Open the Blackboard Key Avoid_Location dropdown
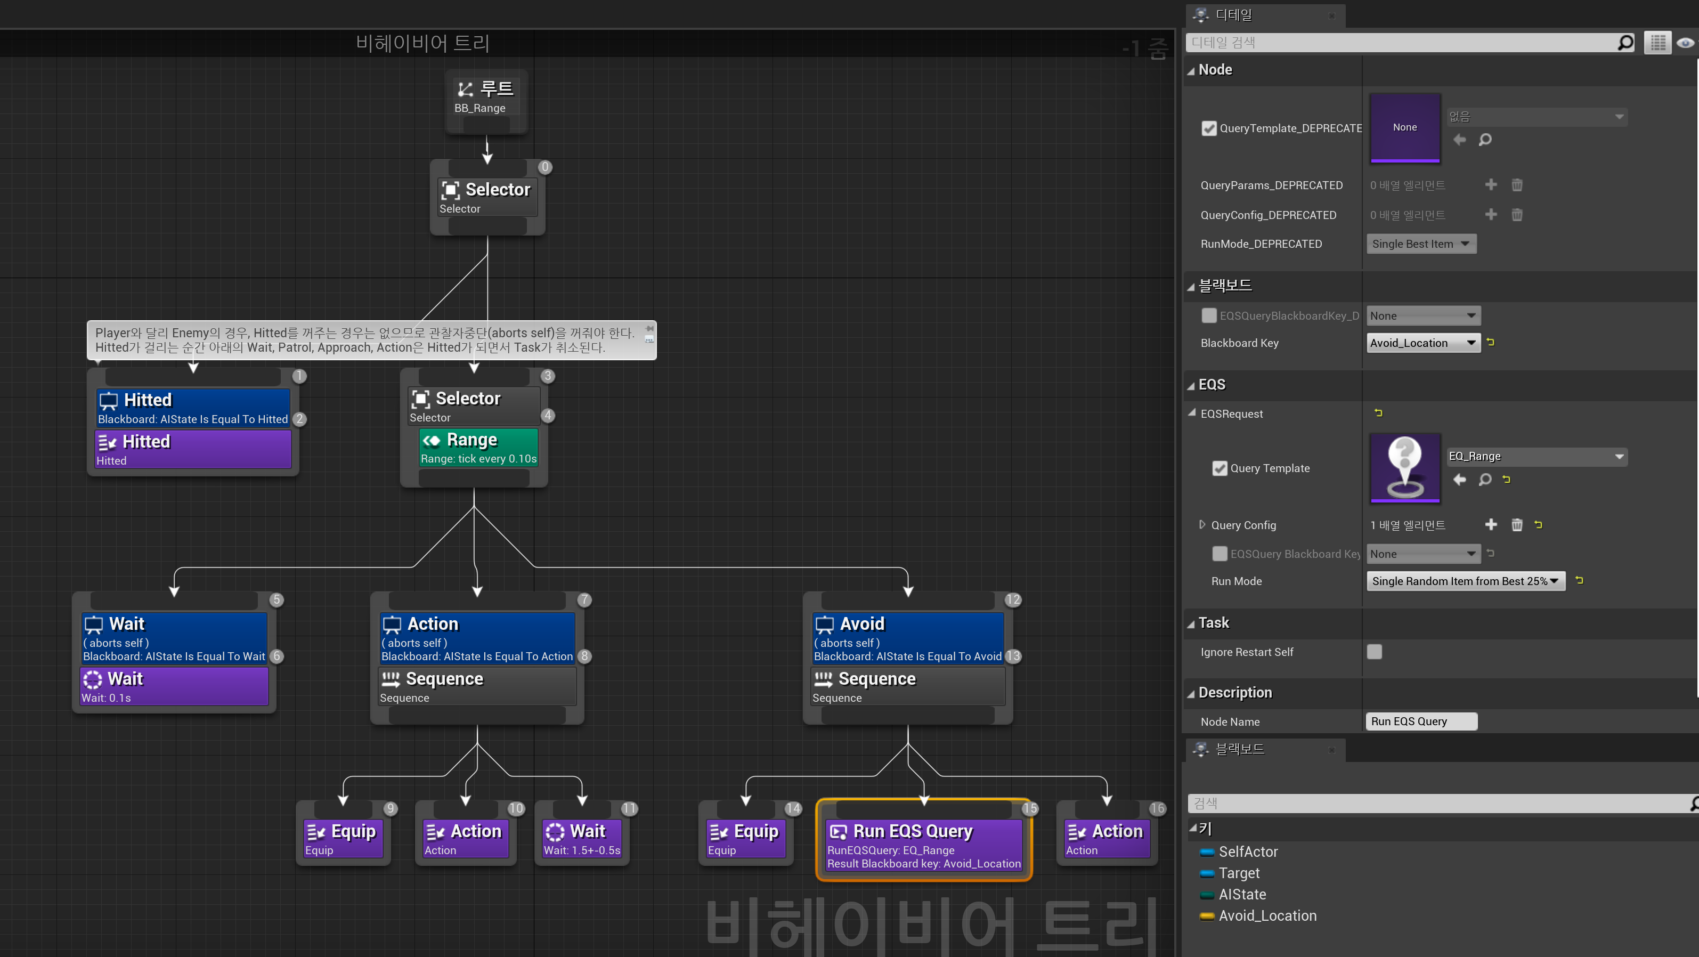The width and height of the screenshot is (1699, 957). click(1424, 343)
